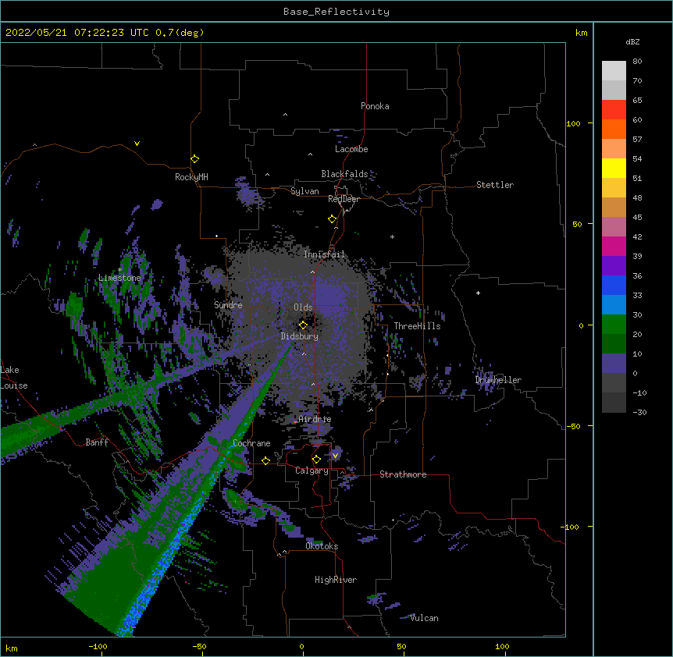Select the dBZ legend heading
This screenshot has width=673, height=657.
click(632, 42)
